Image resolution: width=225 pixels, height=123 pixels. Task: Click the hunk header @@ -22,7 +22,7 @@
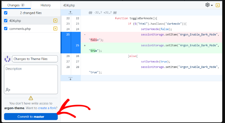tap(103, 13)
